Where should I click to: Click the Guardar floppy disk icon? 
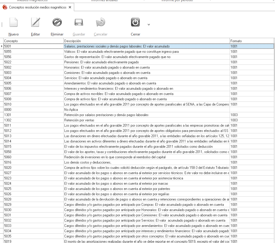point(79,23)
